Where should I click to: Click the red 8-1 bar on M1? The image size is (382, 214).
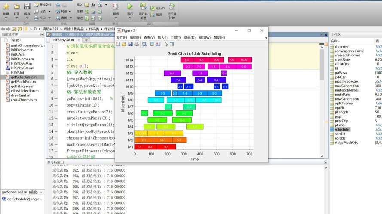click(150, 147)
